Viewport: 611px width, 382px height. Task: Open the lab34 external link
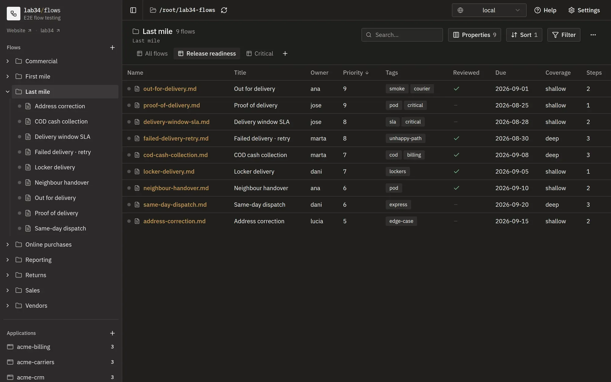coord(50,31)
